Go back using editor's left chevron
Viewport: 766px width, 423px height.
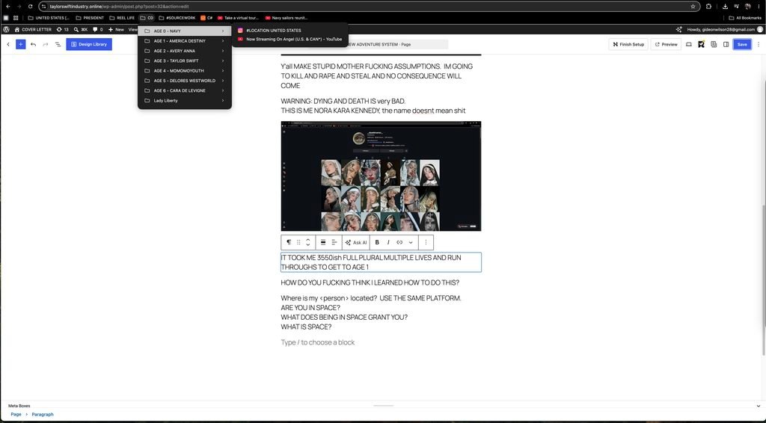7,44
